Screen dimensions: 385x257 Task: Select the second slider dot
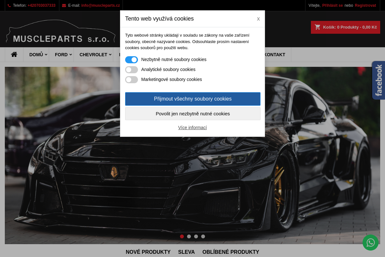[x=189, y=236]
